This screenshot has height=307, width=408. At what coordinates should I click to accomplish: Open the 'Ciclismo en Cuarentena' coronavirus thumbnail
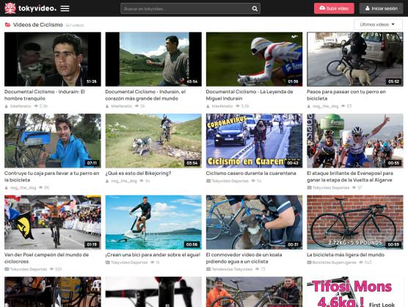(x=254, y=140)
